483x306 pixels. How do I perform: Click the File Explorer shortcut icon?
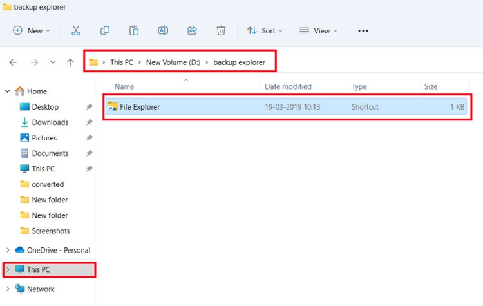pos(113,107)
